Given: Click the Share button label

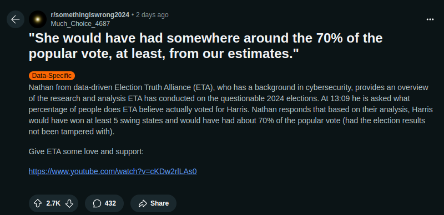Looking at the screenshot, I should (159, 203).
